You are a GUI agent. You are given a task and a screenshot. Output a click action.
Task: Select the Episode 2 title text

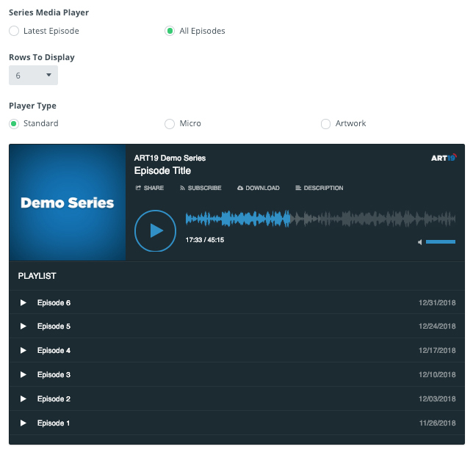pos(54,398)
